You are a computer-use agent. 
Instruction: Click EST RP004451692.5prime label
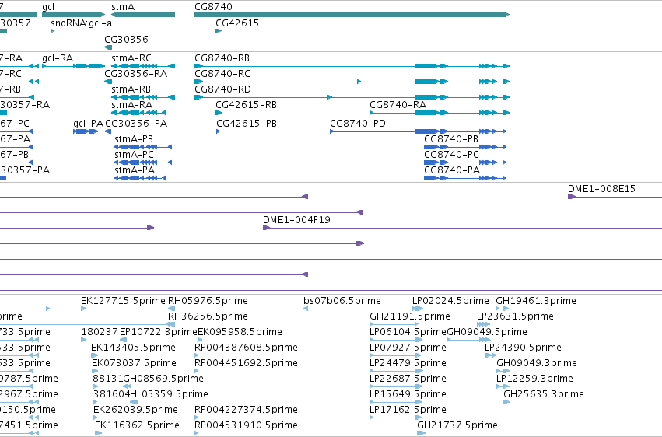pos(246,363)
